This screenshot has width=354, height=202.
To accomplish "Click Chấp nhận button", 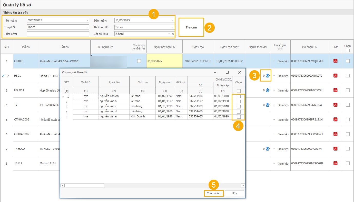I will click(214, 193).
